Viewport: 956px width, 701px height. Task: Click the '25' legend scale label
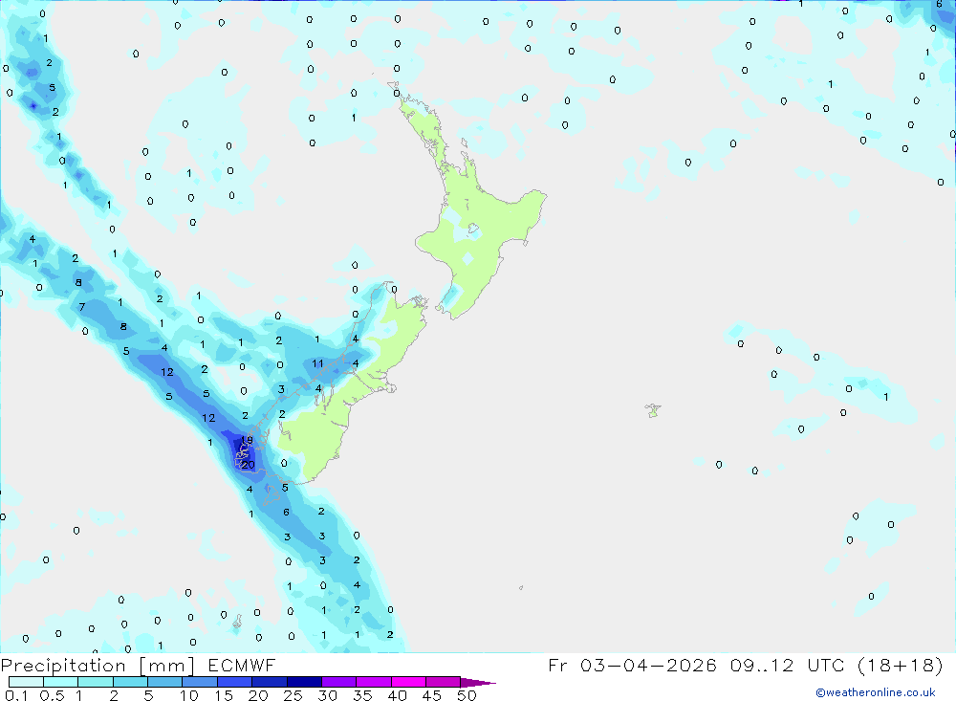pyautogui.click(x=293, y=695)
